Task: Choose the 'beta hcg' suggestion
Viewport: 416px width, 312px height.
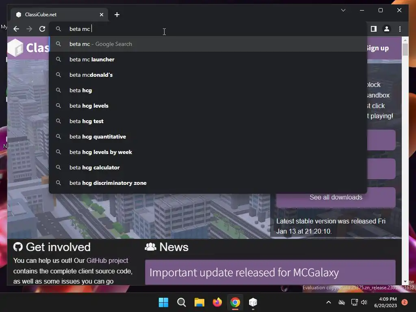Action: point(208,90)
